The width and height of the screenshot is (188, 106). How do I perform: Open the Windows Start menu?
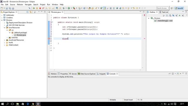(x=2, y=104)
